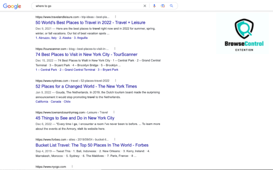Open search by image camera icon
The image size is (273, 170).
(x=163, y=6)
